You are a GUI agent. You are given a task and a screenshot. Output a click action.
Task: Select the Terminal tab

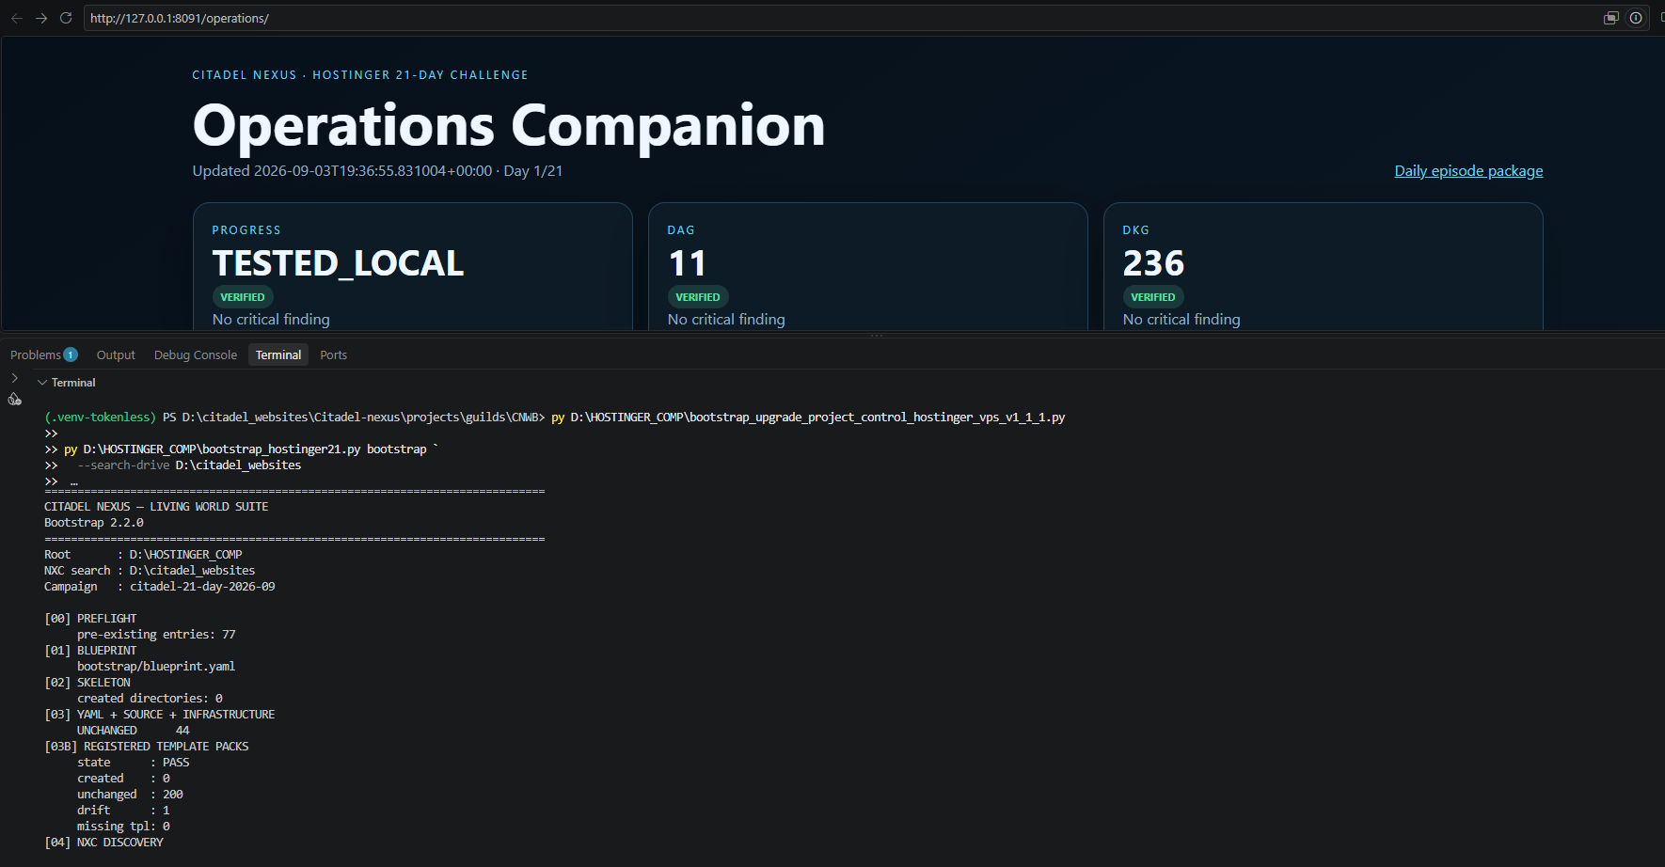coord(278,355)
